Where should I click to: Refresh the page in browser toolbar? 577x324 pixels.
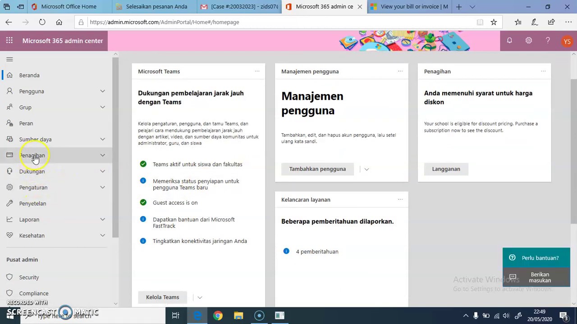tap(42, 22)
